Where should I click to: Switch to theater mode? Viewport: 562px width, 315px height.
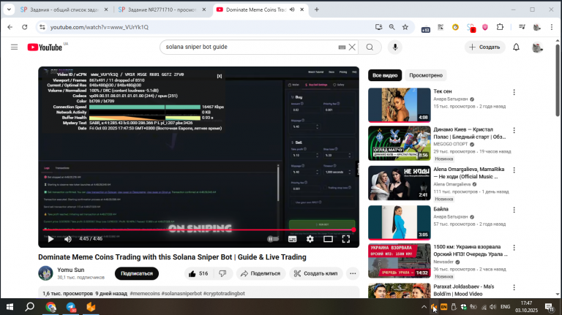328,239
